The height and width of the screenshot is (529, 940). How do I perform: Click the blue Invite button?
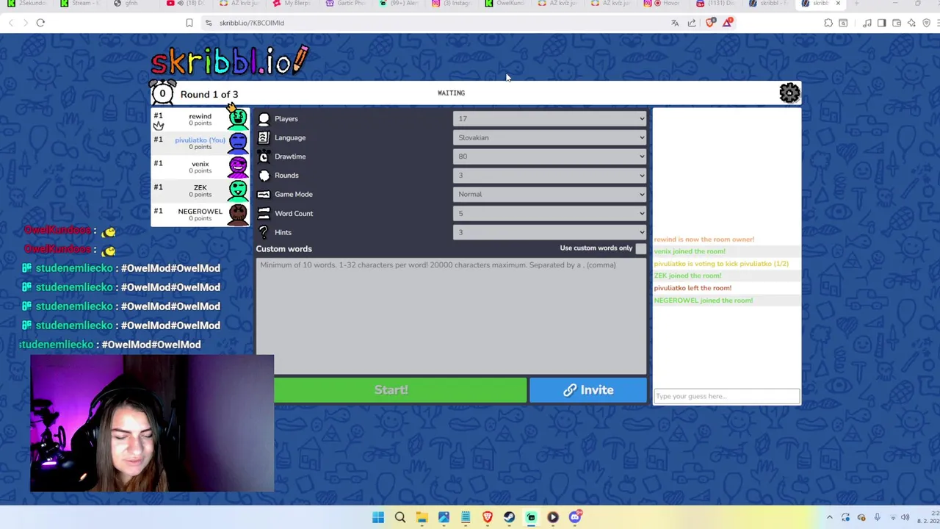588,390
